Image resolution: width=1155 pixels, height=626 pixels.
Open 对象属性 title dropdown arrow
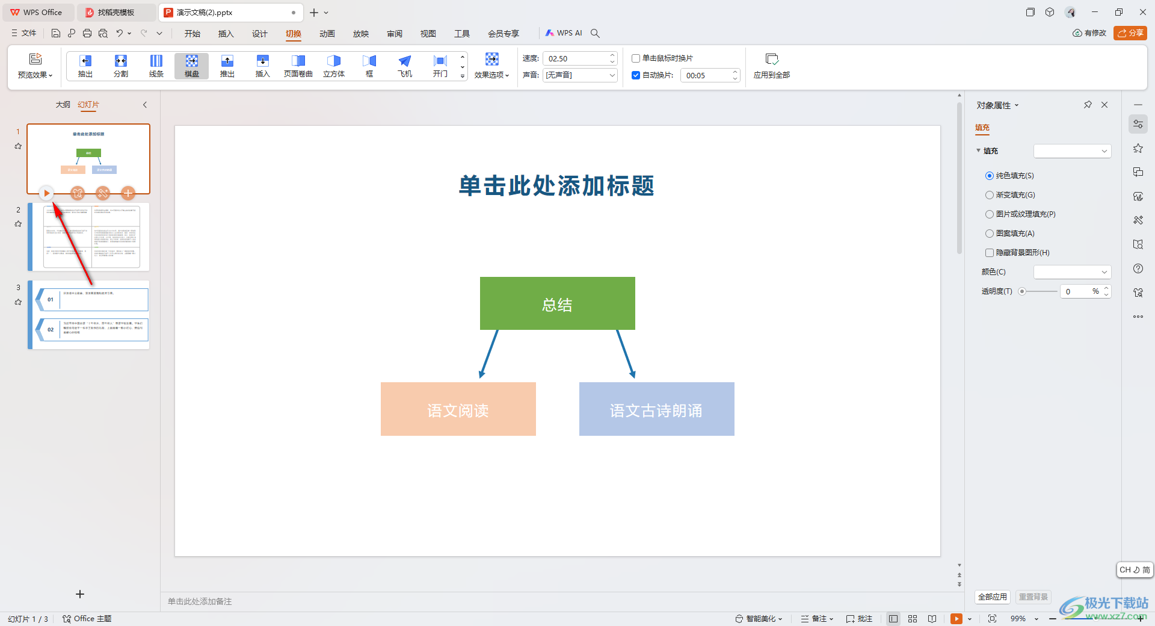[x=1017, y=105]
